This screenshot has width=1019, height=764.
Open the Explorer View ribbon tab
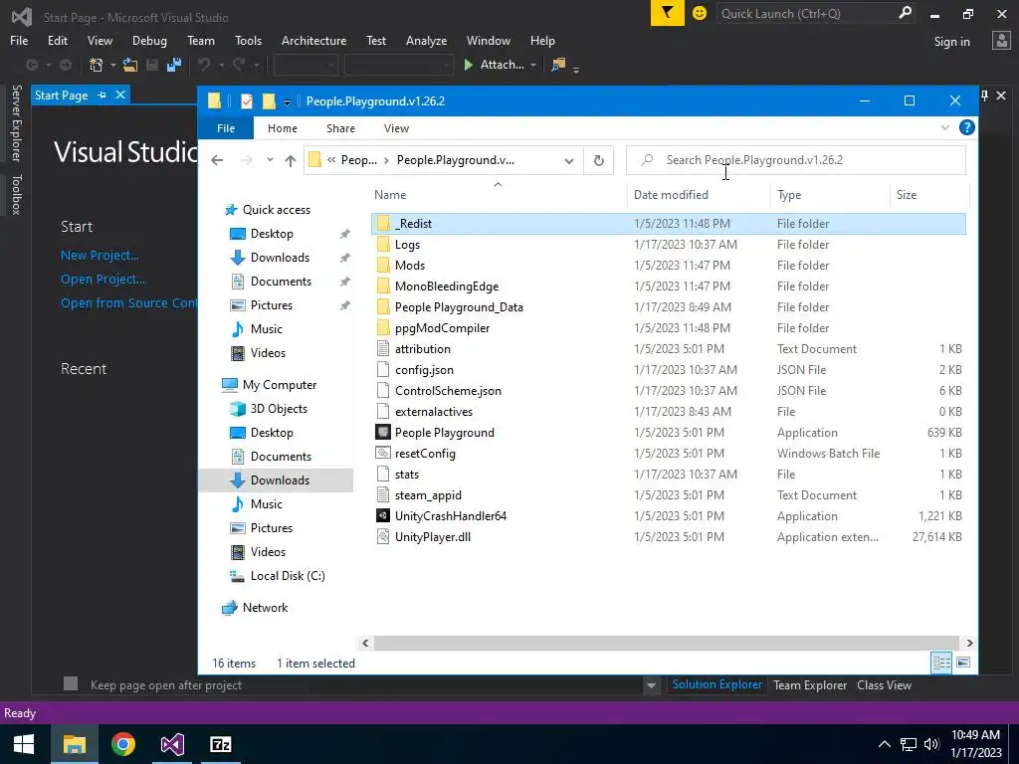tap(396, 128)
